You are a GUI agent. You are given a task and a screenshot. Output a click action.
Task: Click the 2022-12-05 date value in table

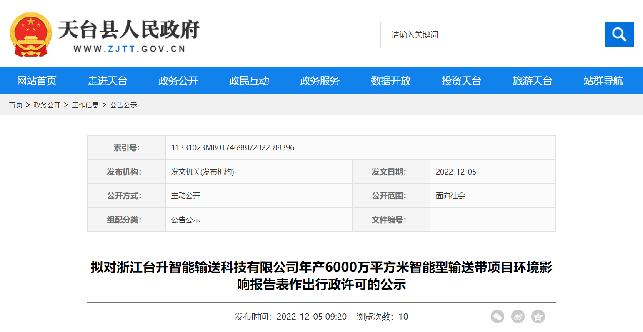(x=456, y=172)
